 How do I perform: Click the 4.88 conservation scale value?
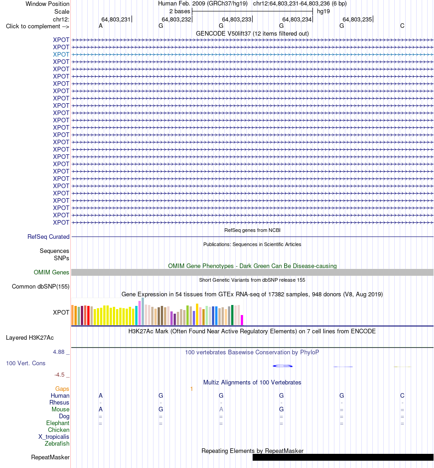(x=59, y=352)
